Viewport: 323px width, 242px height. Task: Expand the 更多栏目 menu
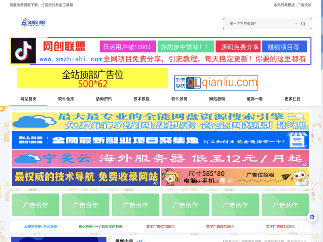pos(292,99)
